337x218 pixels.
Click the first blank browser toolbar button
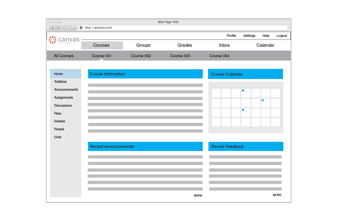coord(66,28)
